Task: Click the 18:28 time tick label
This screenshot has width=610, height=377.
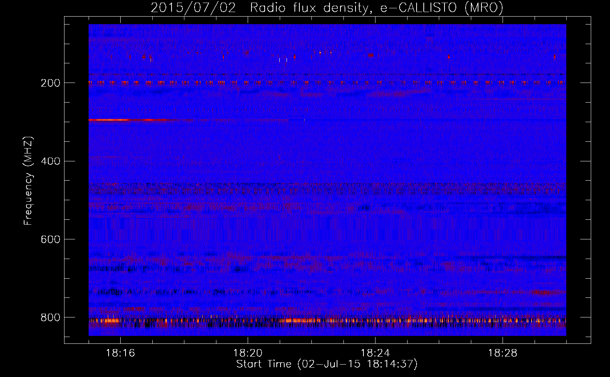Action: (503, 353)
